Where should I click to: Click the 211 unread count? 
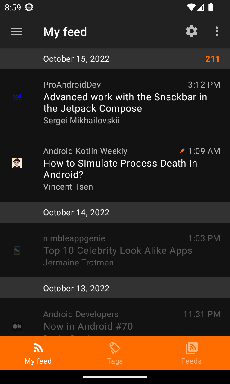[x=213, y=59]
